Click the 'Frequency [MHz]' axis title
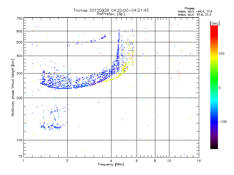The image size is (234, 175). (x=111, y=164)
